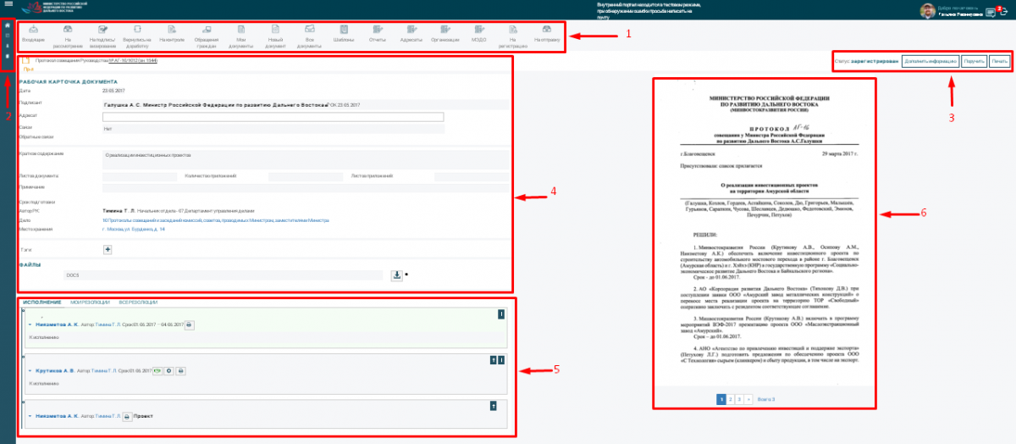Collapse the first Никаметов А. К. resolution
The image size is (1016, 444).
coord(30,325)
